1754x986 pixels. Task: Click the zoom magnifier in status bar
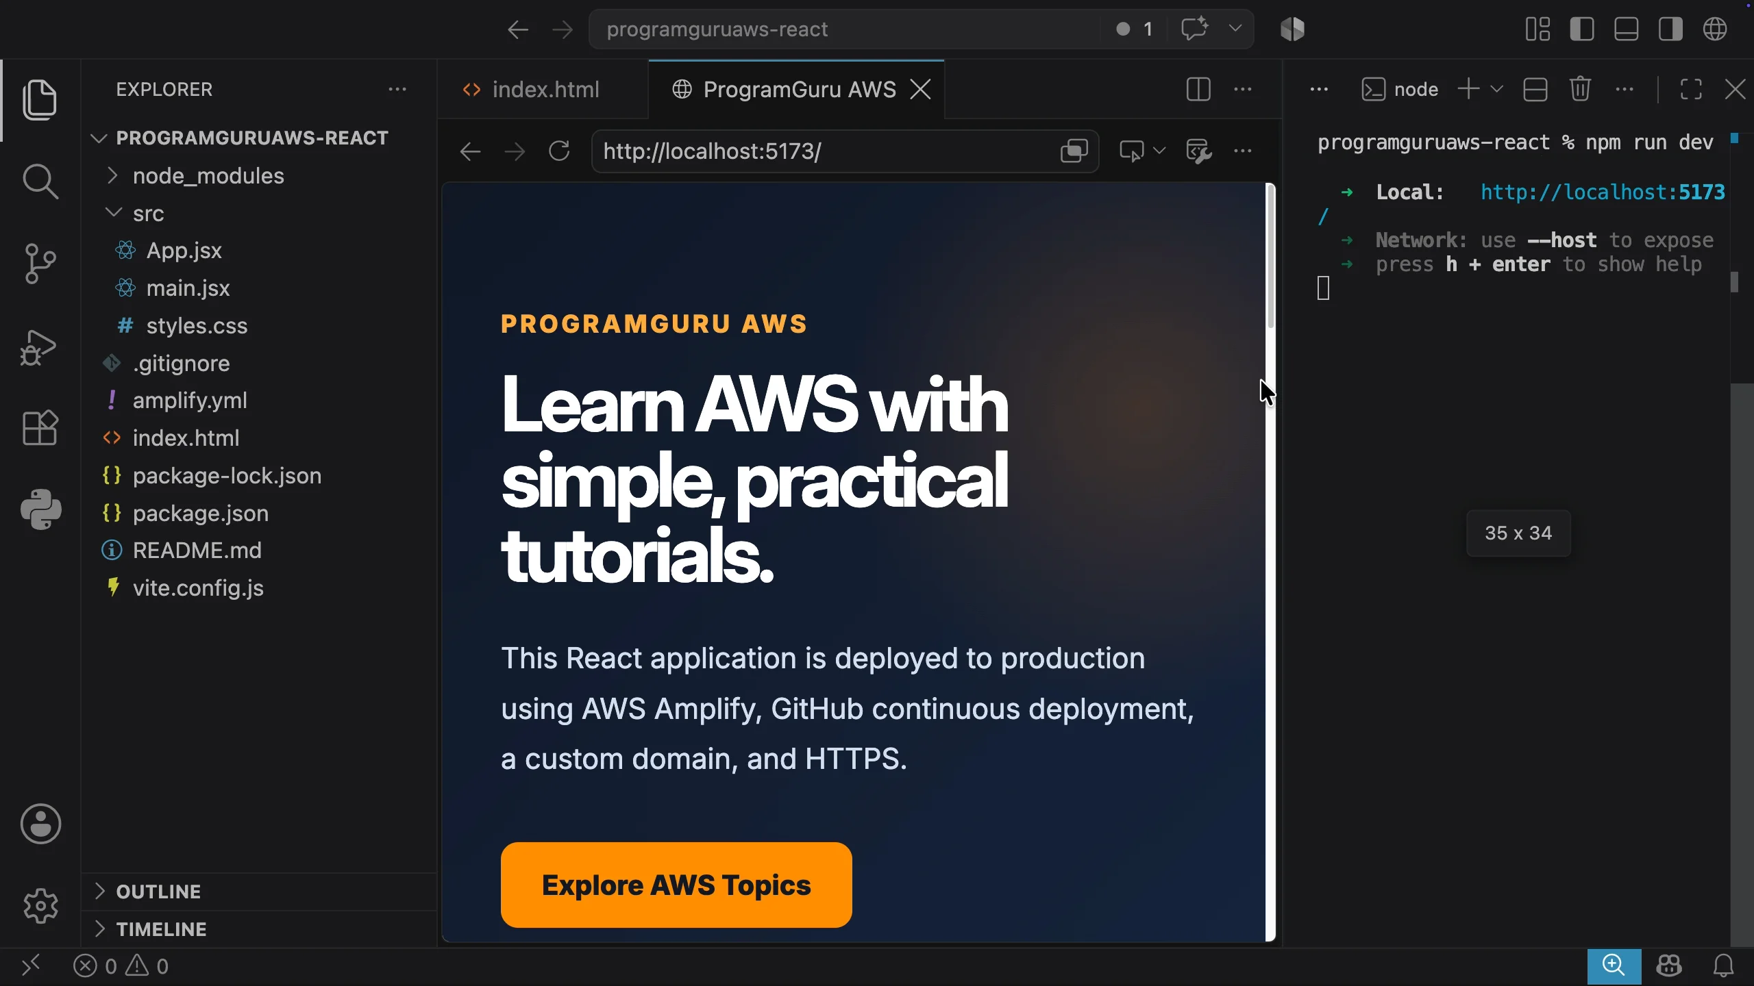(x=1614, y=966)
